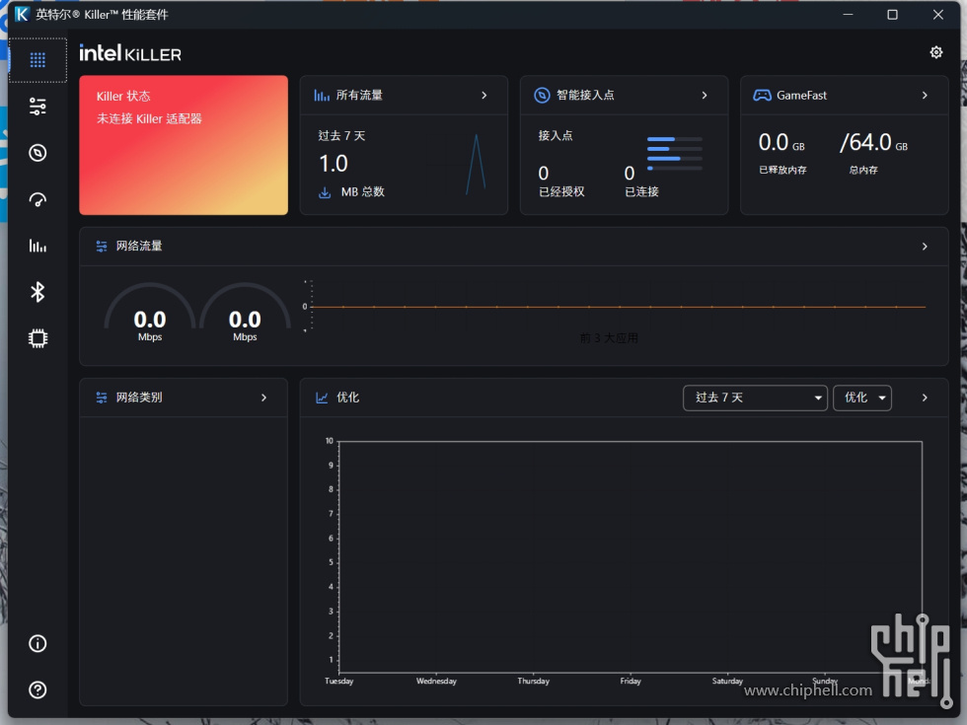The image size is (967, 725).
Task: Open the dashboard grid icon in sidebar
Action: coord(37,60)
